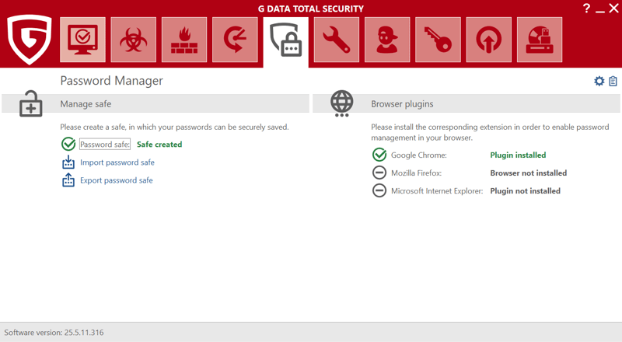Click the 'Microsoft Internet Explorer:' label
The height and width of the screenshot is (342, 622).
point(437,191)
